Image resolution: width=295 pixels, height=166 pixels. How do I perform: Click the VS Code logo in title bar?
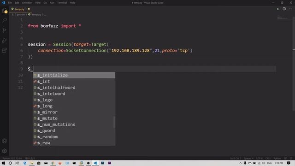click(x=3, y=3)
